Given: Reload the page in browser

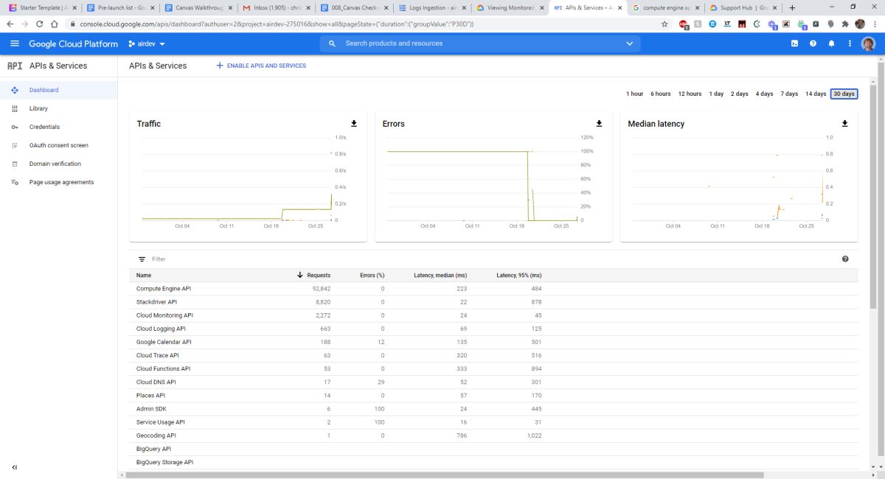Looking at the screenshot, I should tap(39, 24).
